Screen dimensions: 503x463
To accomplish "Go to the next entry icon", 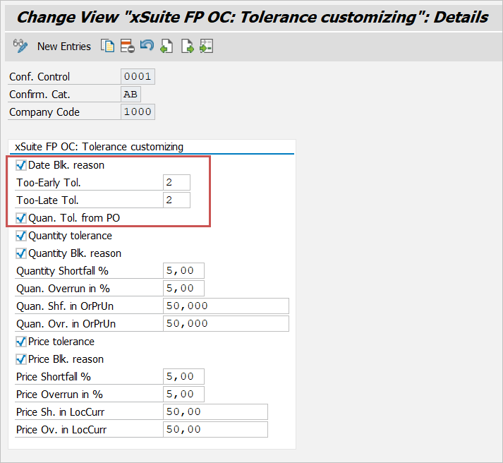I will point(187,47).
